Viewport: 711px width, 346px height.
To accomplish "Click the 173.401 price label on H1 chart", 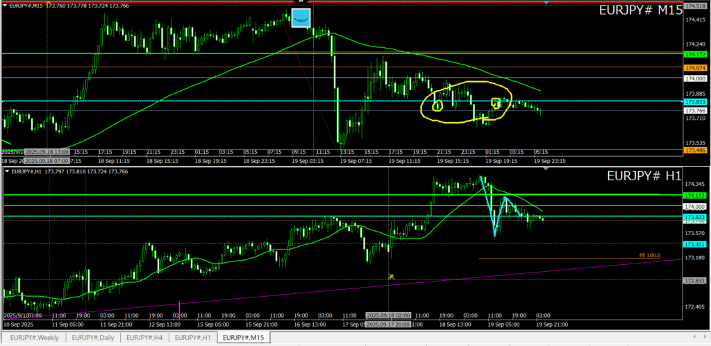I will [x=695, y=244].
